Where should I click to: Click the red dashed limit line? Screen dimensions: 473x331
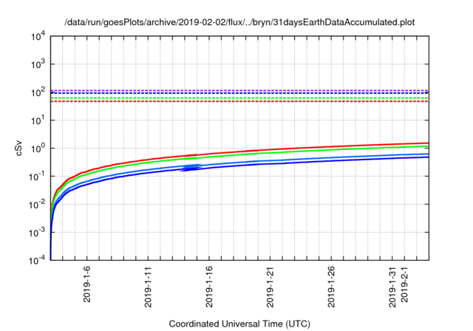click(239, 101)
